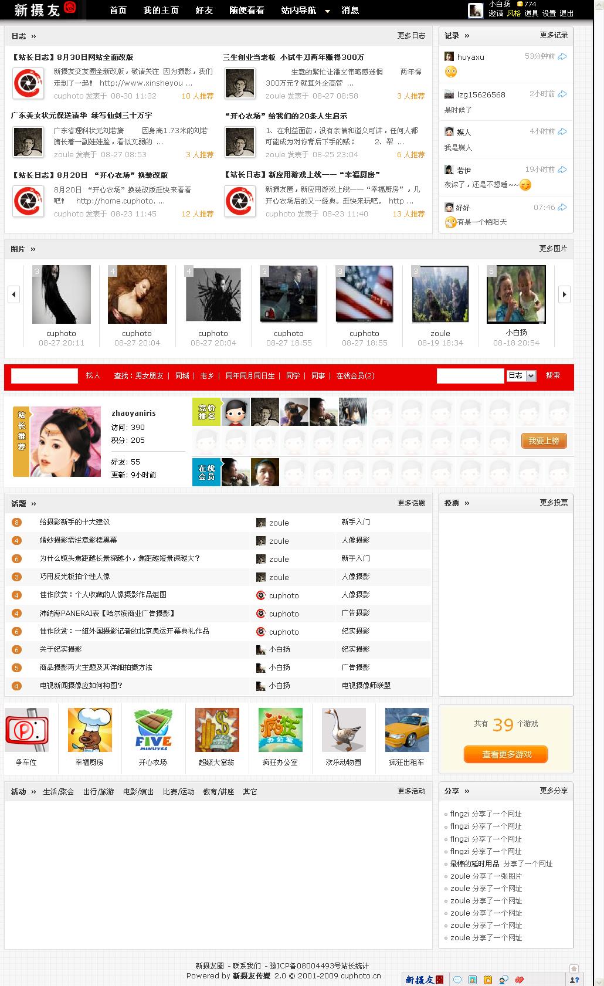Click user avatar in top right header
Image resolution: width=604 pixels, height=986 pixels.
coord(476,10)
